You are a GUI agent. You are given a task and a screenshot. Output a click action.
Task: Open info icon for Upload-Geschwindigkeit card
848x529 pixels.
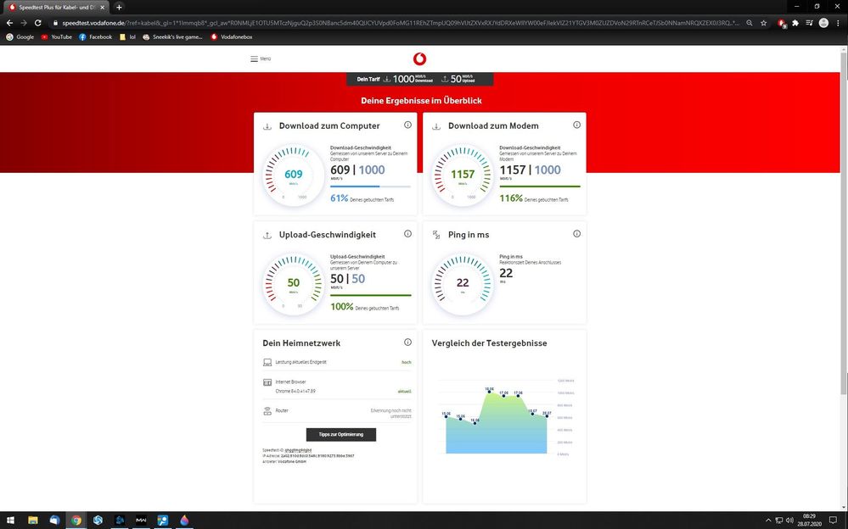coord(407,234)
